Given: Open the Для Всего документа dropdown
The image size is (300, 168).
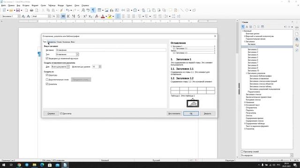Looking at the screenshot, I should click(x=60, y=67).
